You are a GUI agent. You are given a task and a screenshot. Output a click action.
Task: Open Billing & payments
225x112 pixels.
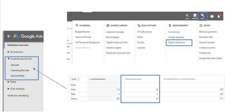pos(208,32)
